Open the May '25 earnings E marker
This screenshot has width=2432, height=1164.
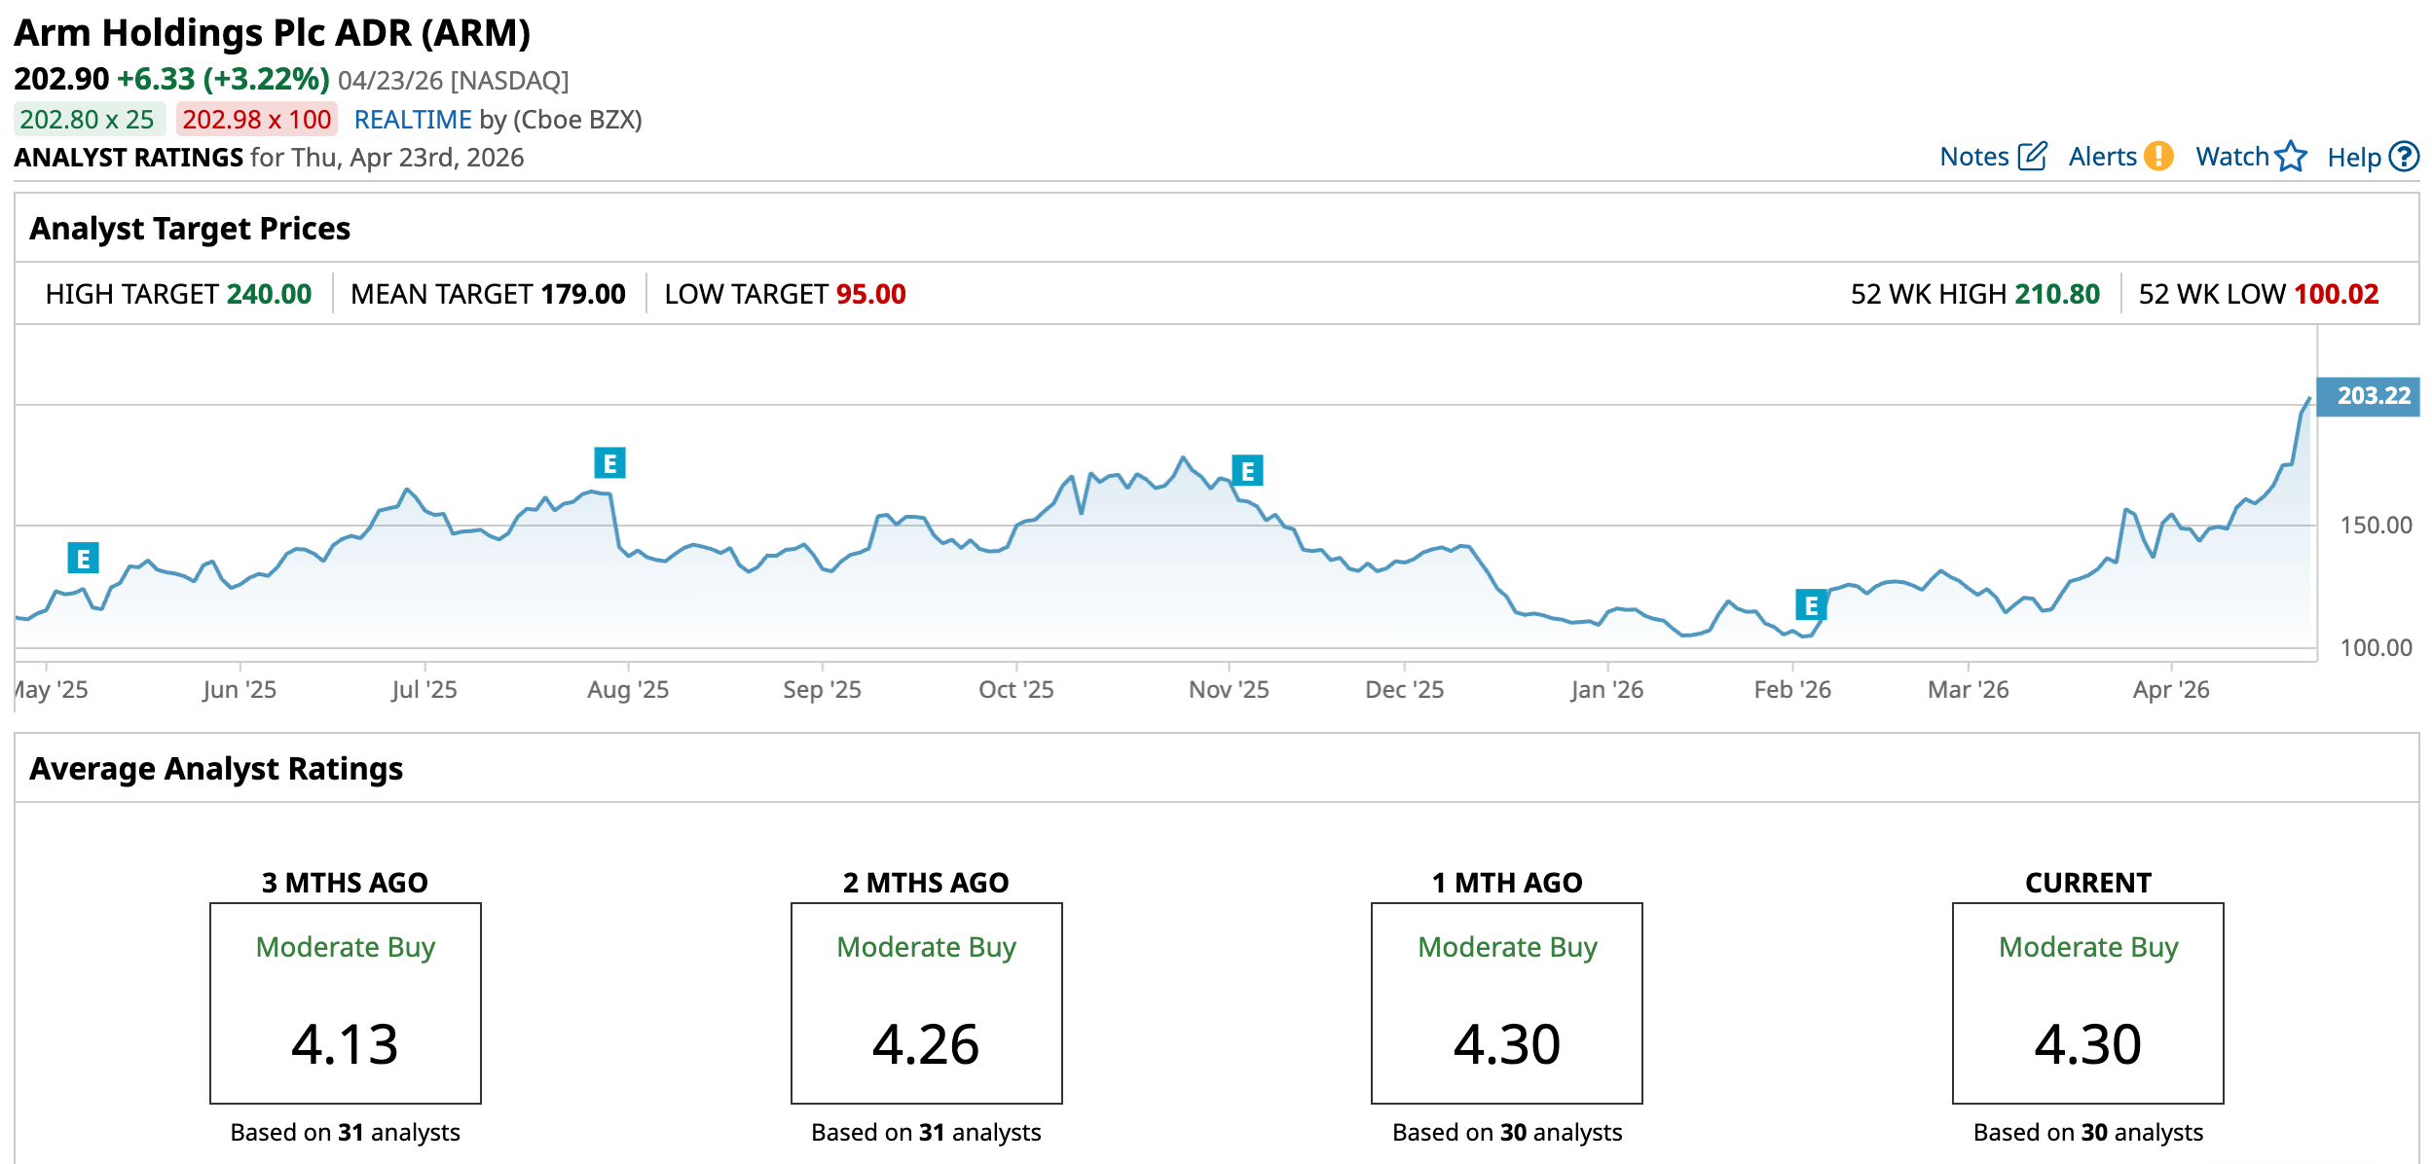click(x=83, y=559)
